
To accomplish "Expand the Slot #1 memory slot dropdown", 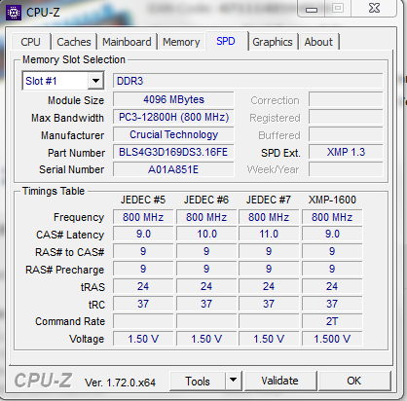I will [x=95, y=81].
